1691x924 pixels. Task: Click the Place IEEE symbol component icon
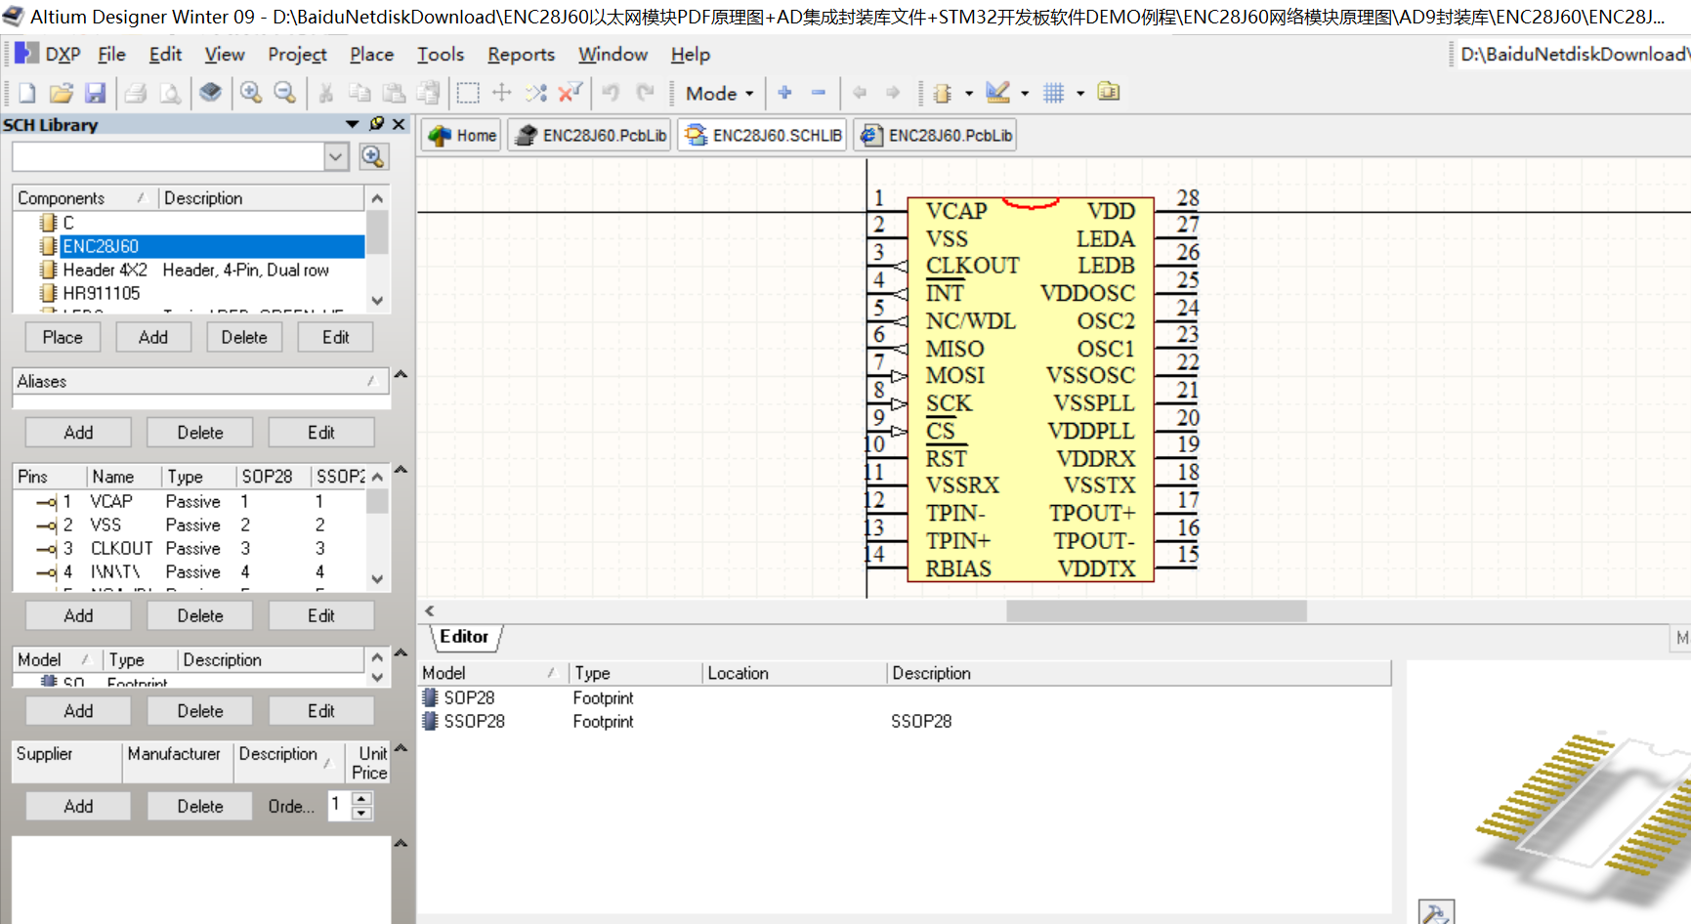pyautogui.click(x=943, y=93)
